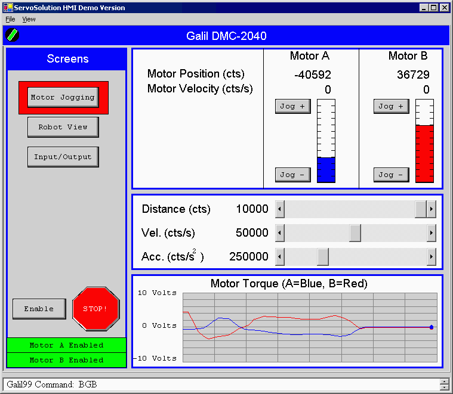Click the green Galil logo icon
Viewport: 453px width, 394px height.
coord(12,35)
